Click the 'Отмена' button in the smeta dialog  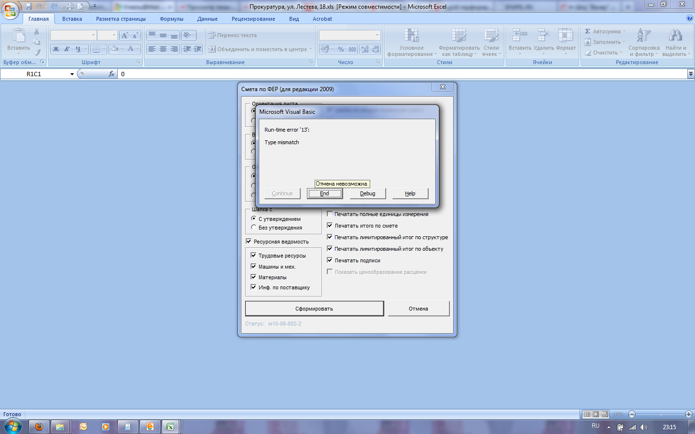pyautogui.click(x=418, y=309)
